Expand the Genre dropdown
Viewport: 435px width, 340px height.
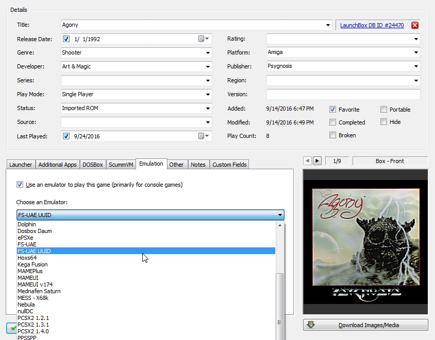[x=207, y=52]
